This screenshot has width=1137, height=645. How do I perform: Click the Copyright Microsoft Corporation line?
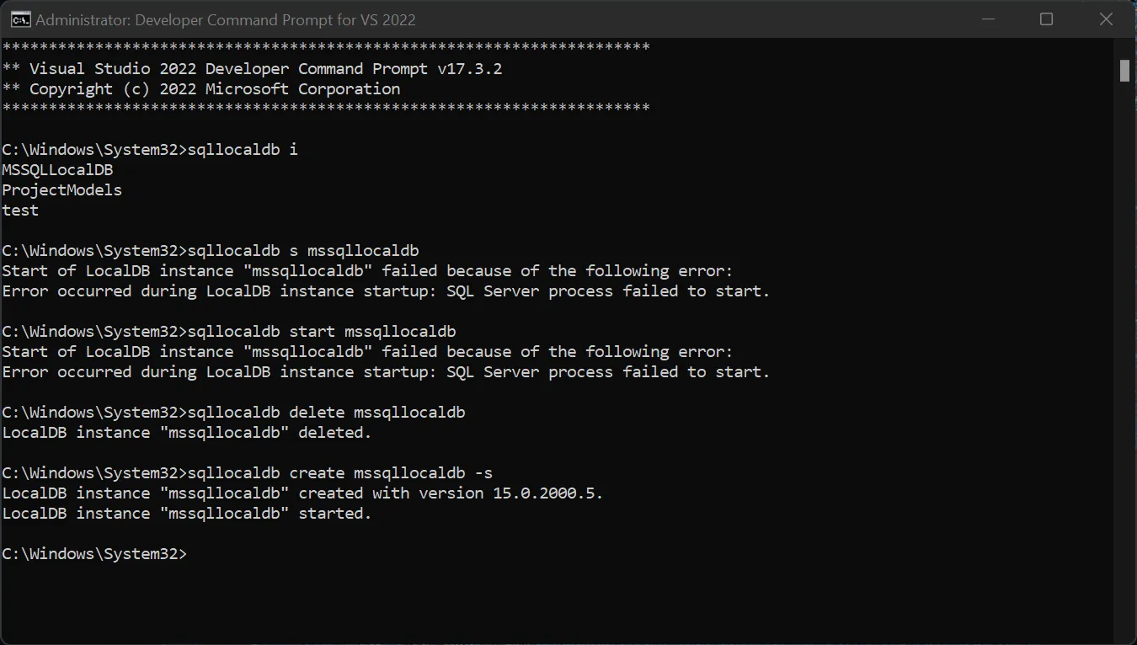tap(202, 89)
